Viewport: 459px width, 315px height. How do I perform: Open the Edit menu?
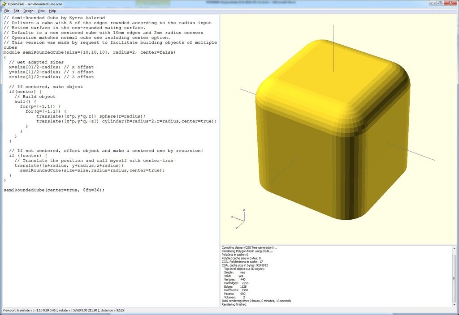17,11
